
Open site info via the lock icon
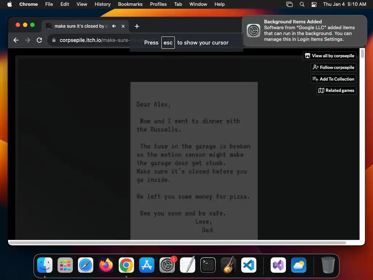(54, 40)
